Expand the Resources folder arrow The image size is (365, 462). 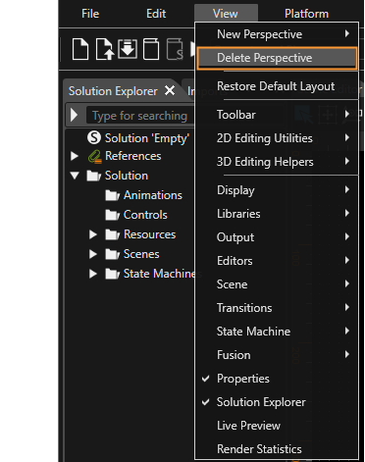click(93, 234)
